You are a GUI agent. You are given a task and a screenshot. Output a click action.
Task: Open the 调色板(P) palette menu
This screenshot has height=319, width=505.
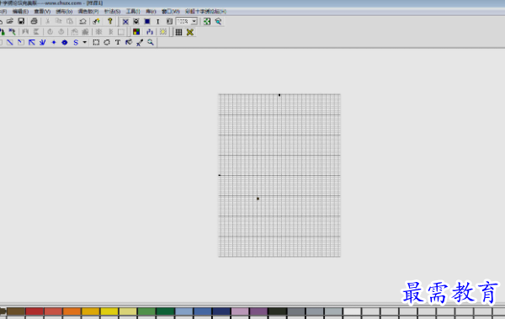88,11
